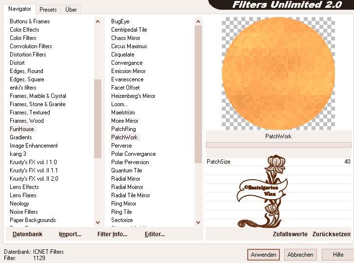Select the FunHouse category
354x263 pixels.
[22, 129]
